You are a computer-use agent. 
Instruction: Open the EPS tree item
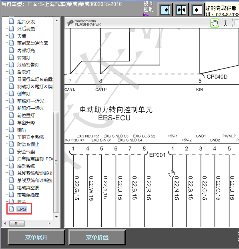click(21, 209)
